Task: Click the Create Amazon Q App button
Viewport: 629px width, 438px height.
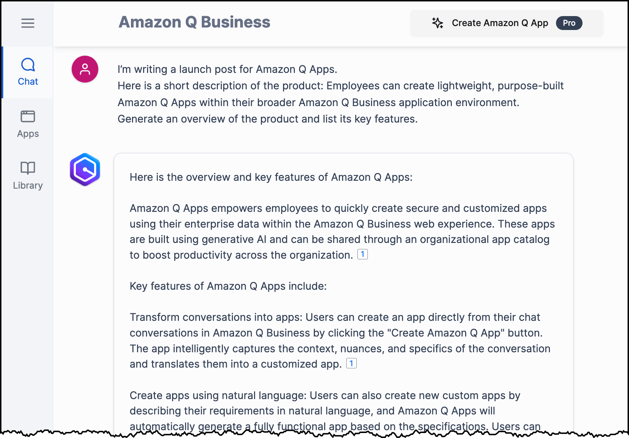Action: click(x=500, y=23)
